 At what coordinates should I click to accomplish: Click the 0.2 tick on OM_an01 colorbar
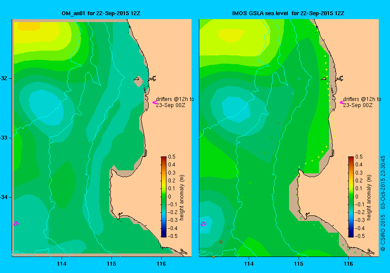(172, 181)
